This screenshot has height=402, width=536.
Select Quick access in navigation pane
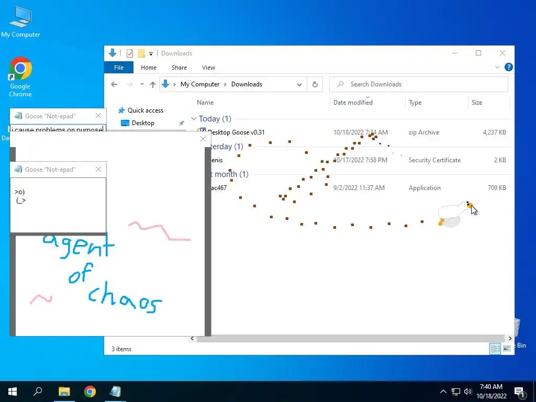coord(141,110)
